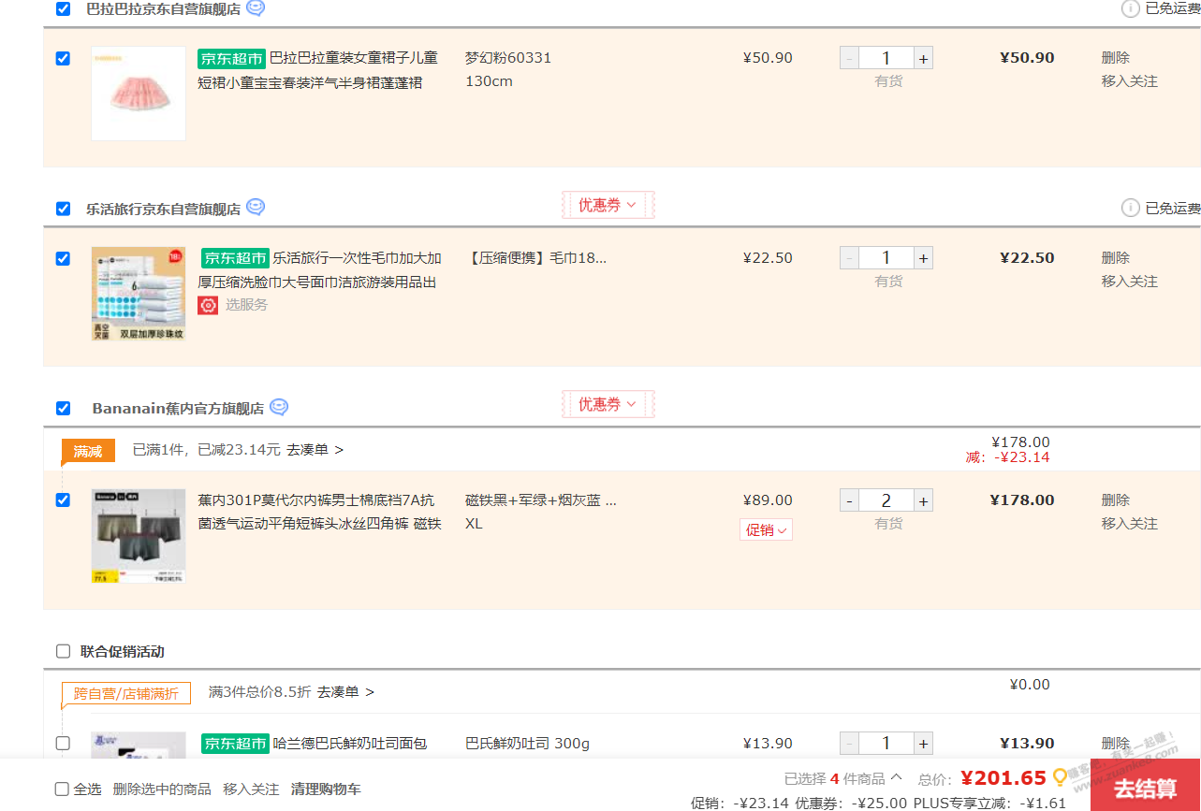
Task: Uncheck the 巴拉巴拉京东自营旗舰店 store checkbox
Action: [x=63, y=8]
